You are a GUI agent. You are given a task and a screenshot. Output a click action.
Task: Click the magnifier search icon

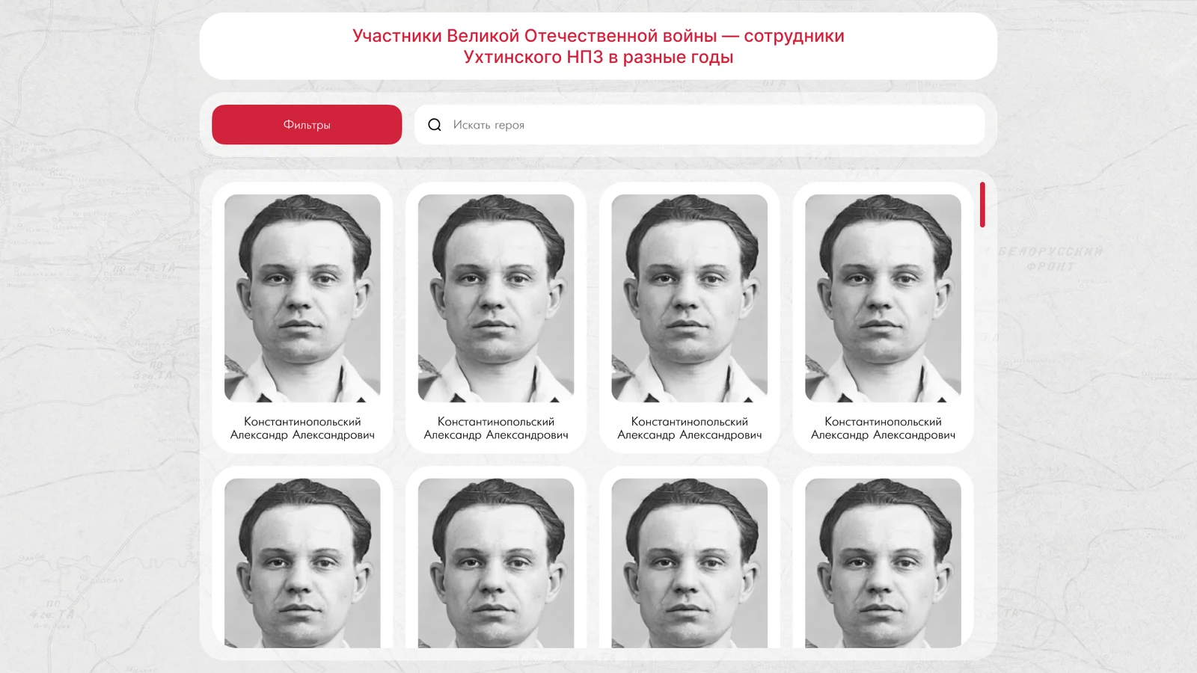[435, 125]
